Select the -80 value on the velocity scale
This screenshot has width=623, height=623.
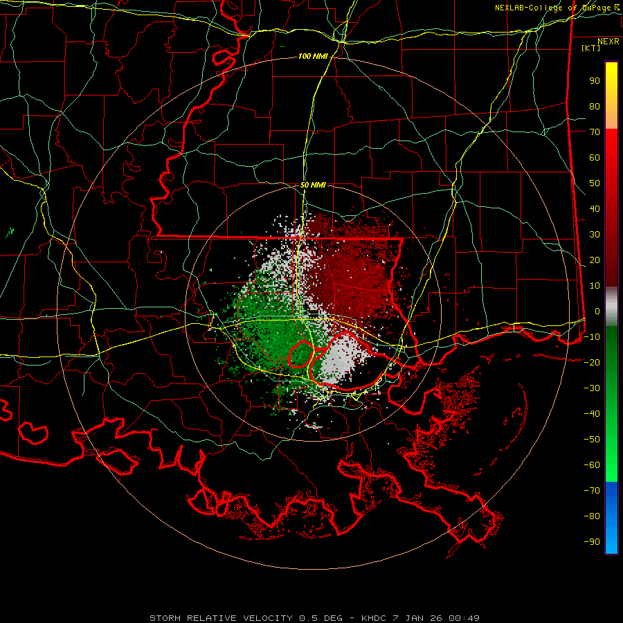point(592,516)
